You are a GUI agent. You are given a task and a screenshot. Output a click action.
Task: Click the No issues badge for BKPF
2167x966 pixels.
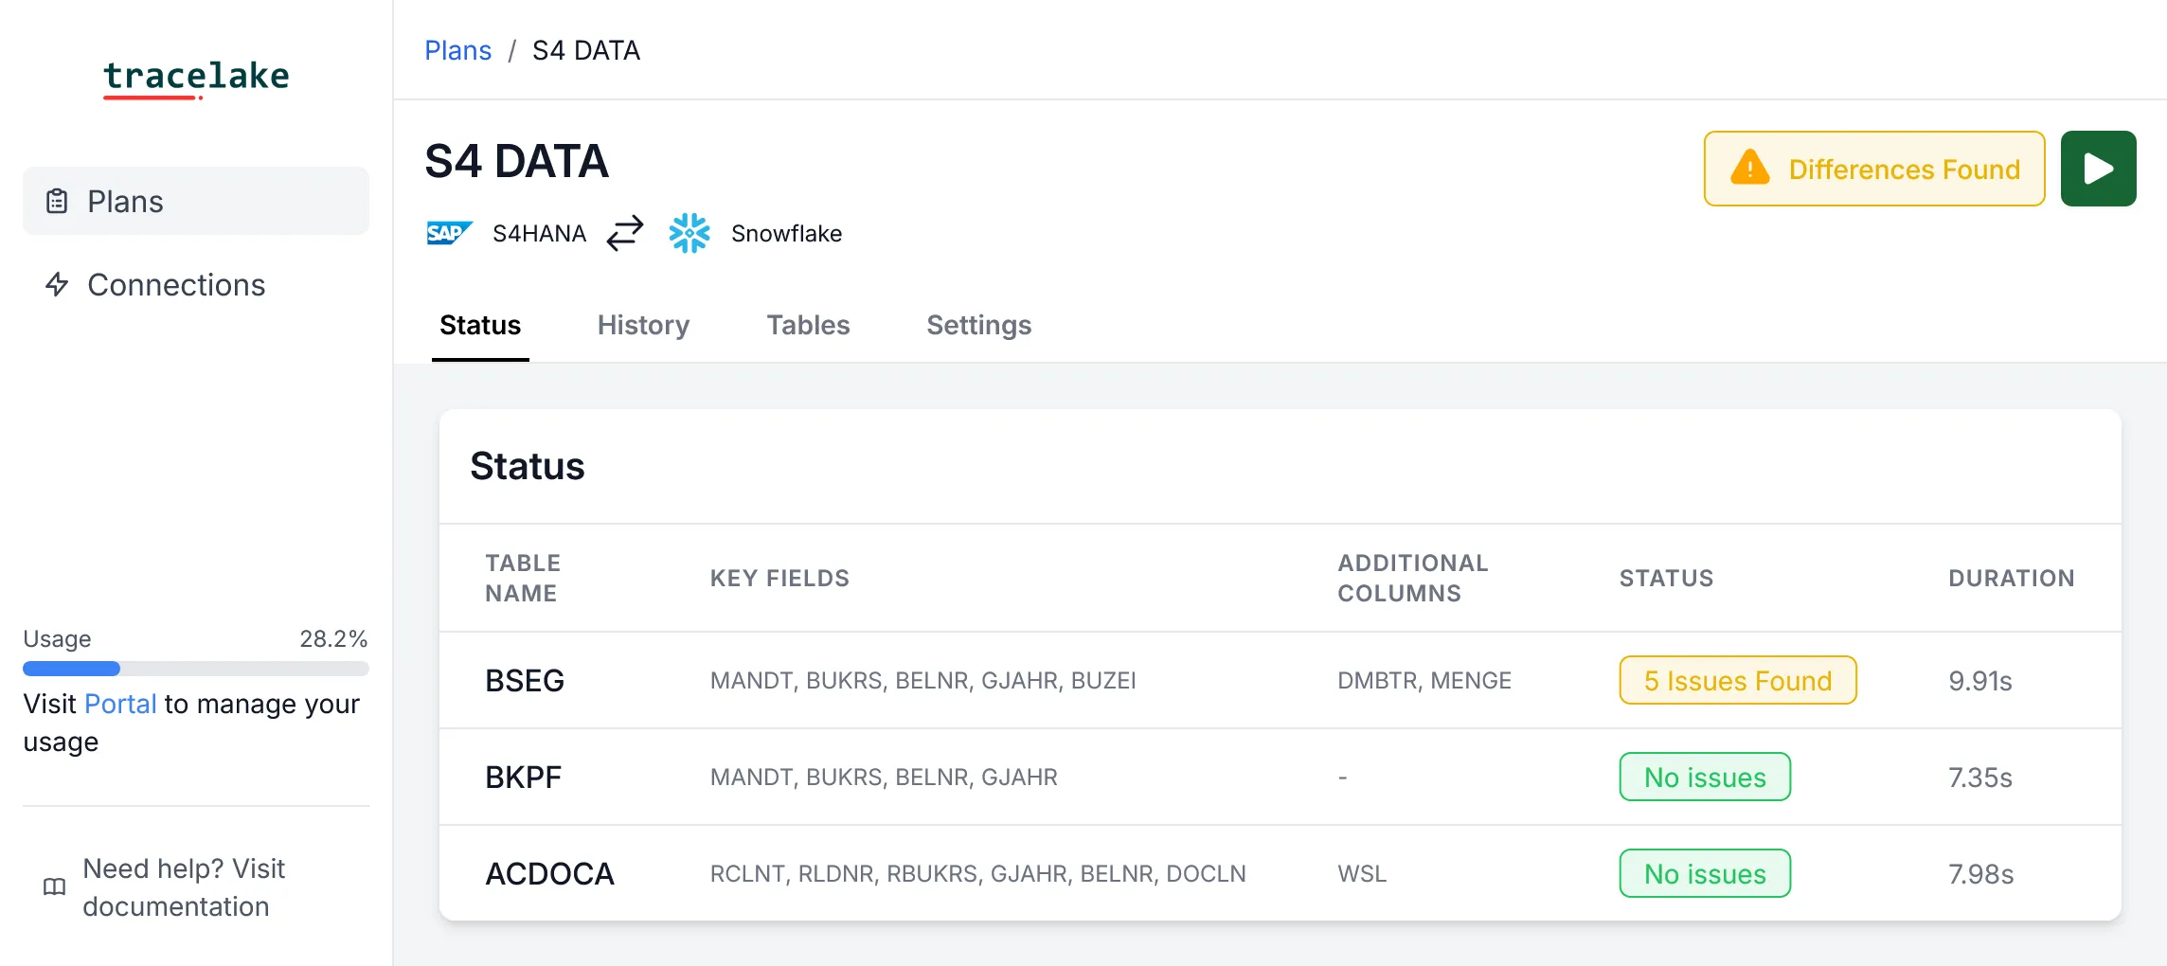tap(1705, 777)
